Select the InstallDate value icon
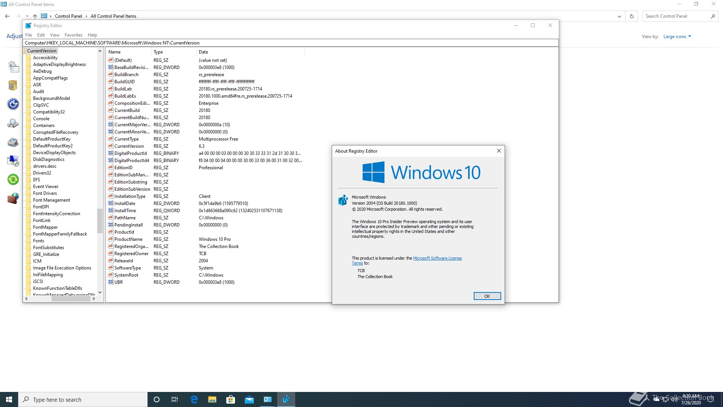This screenshot has width=723, height=407. (x=111, y=203)
